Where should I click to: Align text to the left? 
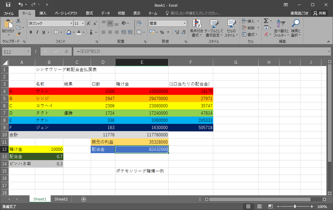coord(103,32)
